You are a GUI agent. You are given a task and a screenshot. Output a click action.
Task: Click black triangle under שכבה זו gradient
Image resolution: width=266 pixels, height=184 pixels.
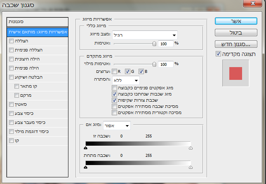pyautogui.click(x=86, y=148)
